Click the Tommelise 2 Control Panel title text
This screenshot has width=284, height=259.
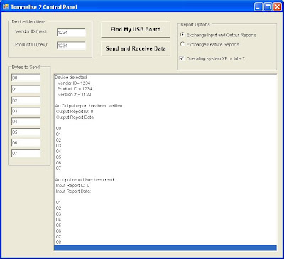click(x=44, y=7)
